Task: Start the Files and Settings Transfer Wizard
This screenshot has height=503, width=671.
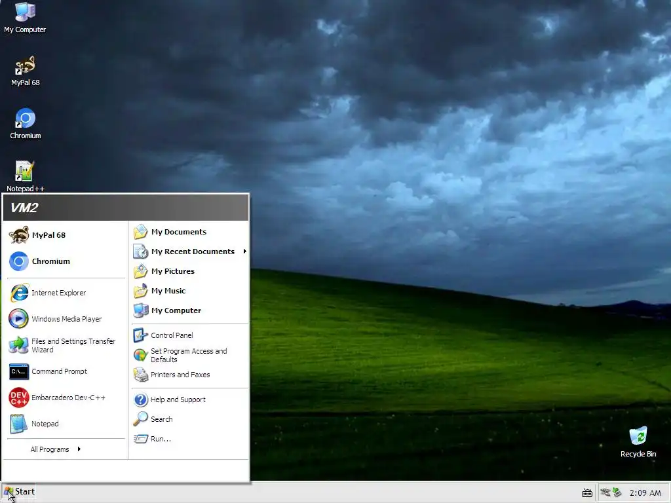Action: 66,345
